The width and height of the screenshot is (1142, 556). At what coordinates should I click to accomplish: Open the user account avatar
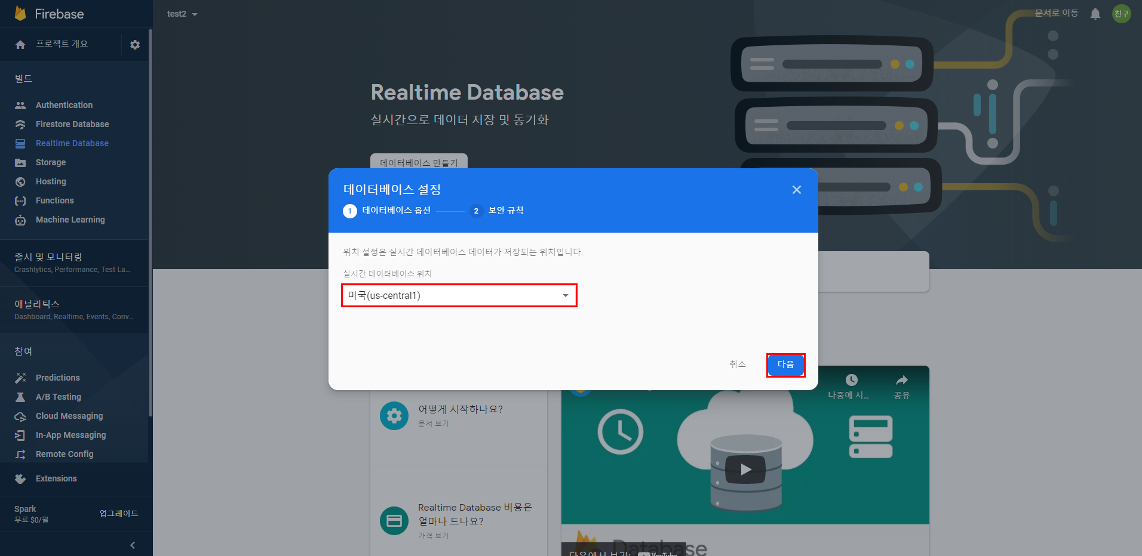pos(1122,14)
